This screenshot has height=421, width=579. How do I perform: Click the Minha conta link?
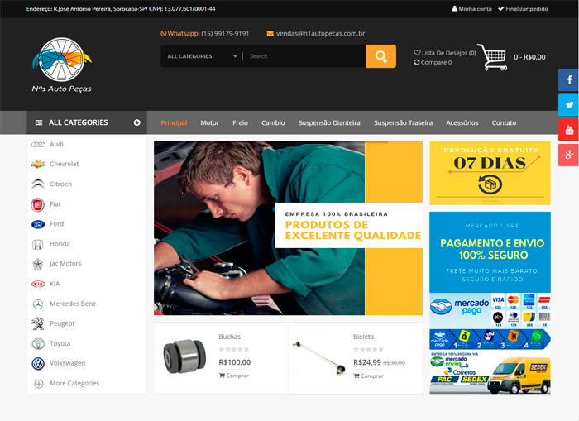tap(471, 8)
